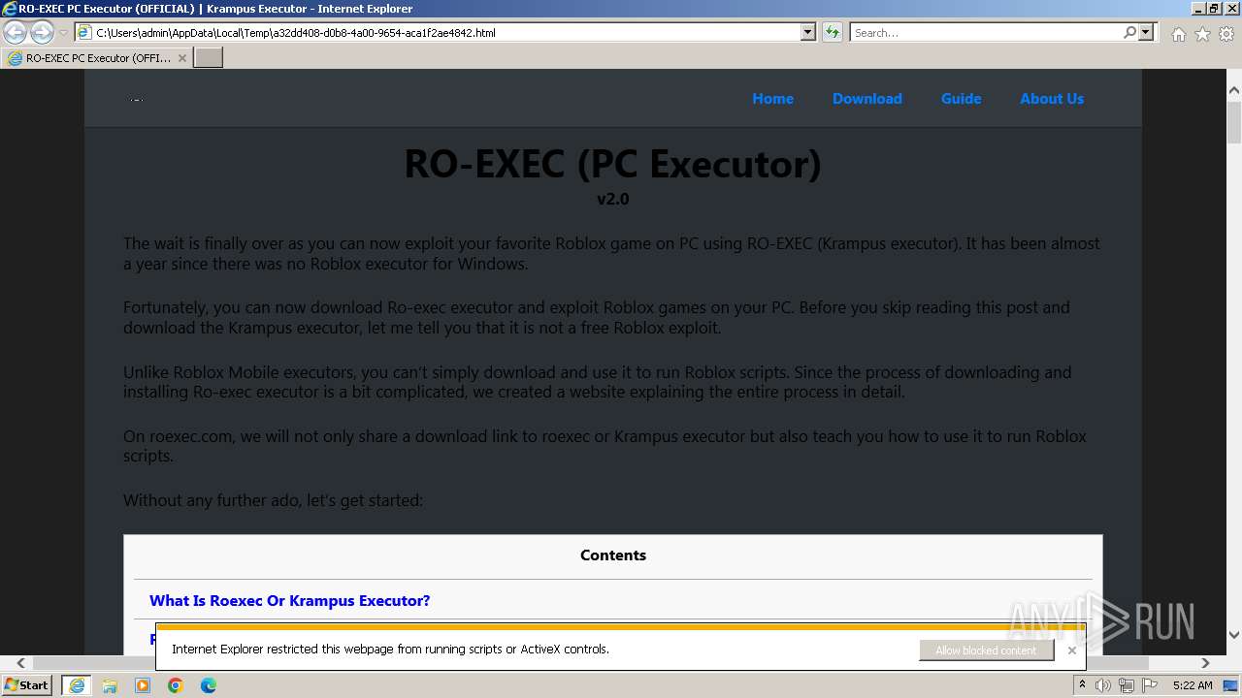
Task: Click the site logo in header
Action: 136,99
